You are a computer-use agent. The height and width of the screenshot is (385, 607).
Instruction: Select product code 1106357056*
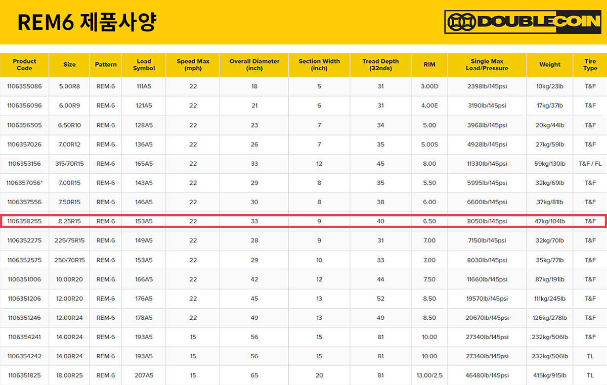(24, 183)
